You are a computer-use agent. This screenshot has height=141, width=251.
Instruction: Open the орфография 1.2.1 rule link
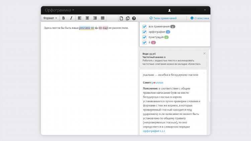[x=154, y=131]
